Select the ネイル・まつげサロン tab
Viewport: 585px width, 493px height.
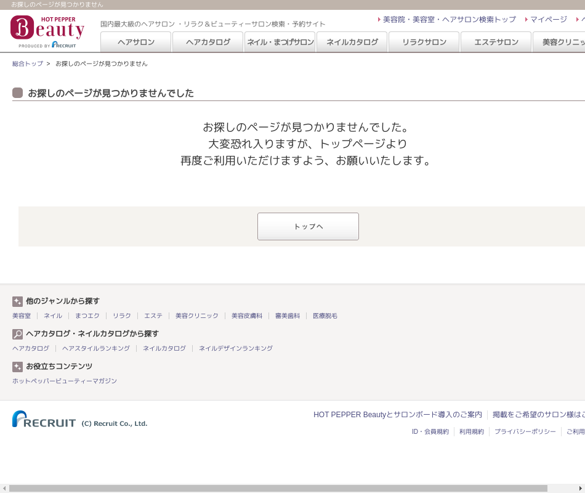[280, 42]
